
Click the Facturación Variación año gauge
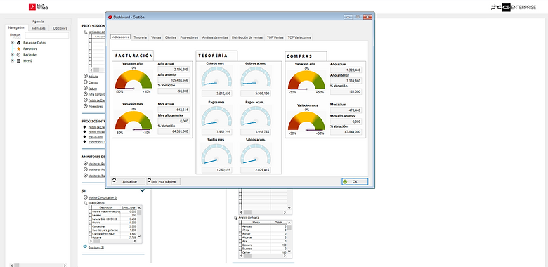133,79
